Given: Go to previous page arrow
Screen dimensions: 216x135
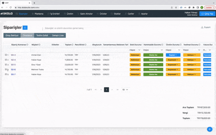Looking at the screenshot, I should [x=101, y=90].
